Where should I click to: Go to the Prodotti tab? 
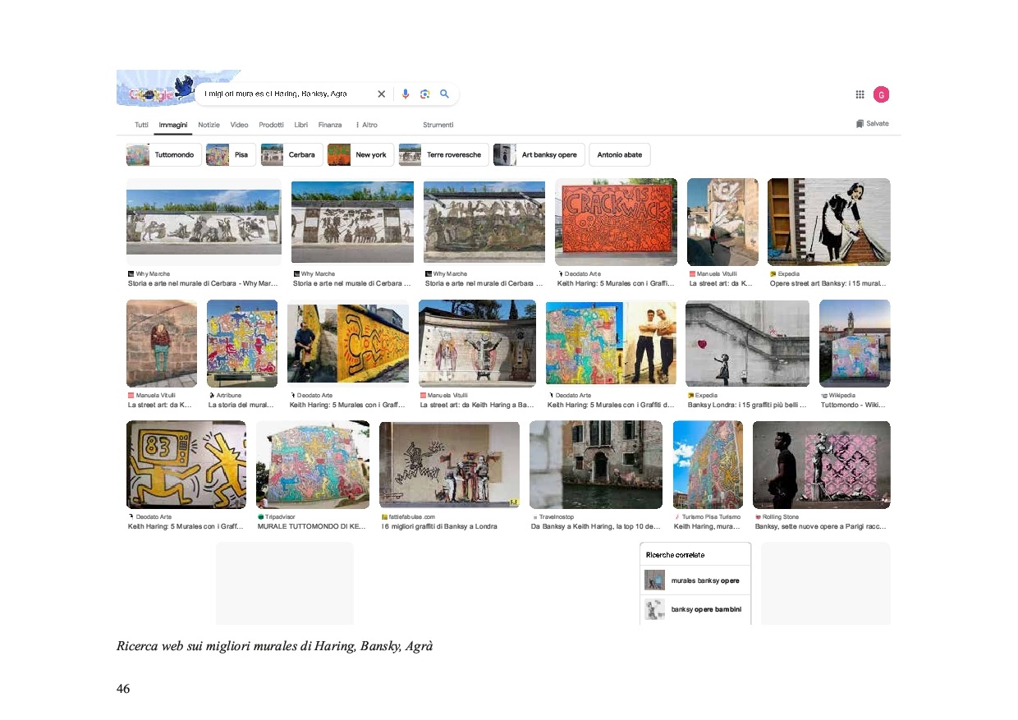271,125
